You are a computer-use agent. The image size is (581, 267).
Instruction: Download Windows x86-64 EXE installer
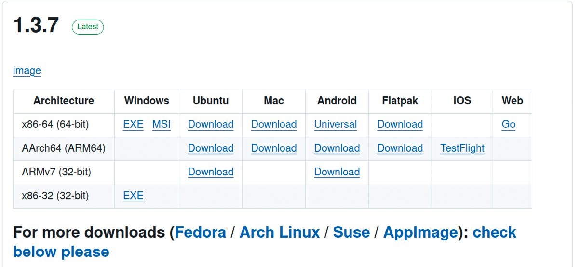click(x=133, y=124)
